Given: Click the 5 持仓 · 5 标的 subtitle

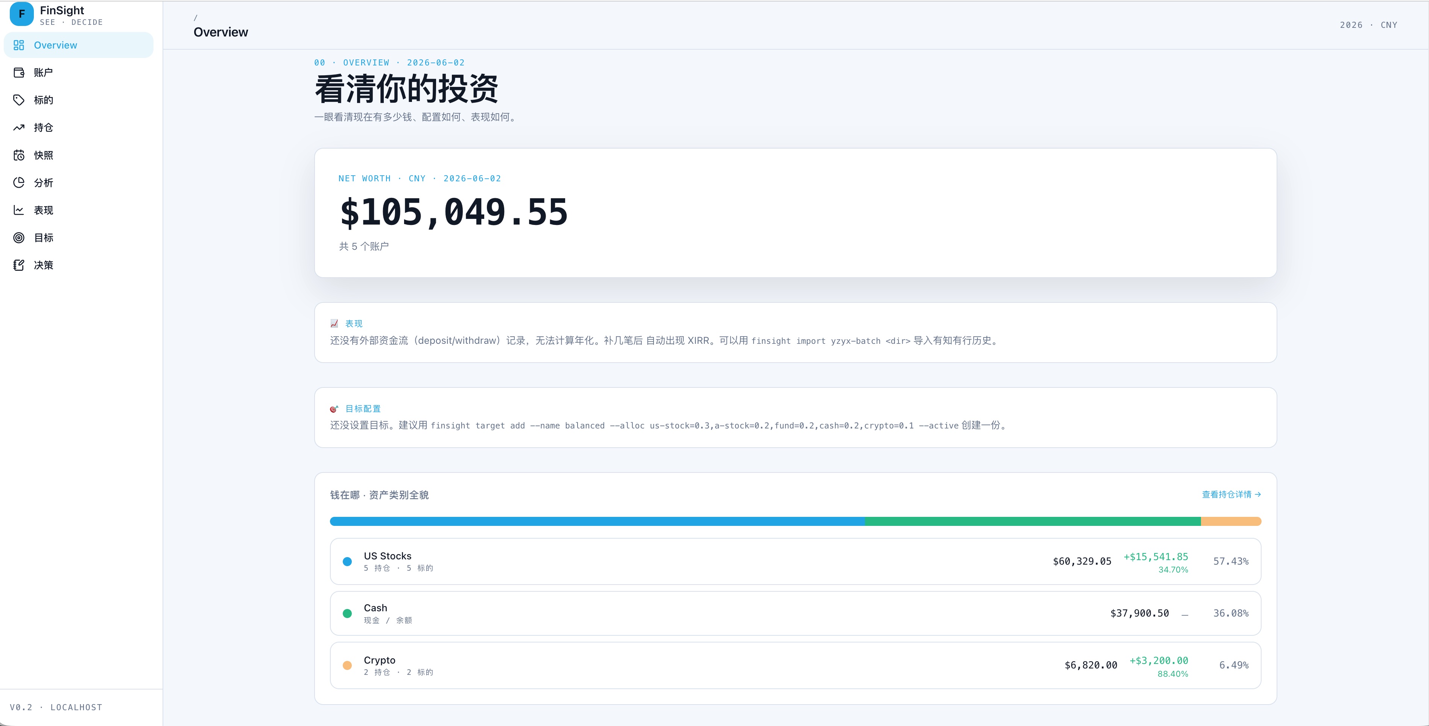Looking at the screenshot, I should (398, 568).
